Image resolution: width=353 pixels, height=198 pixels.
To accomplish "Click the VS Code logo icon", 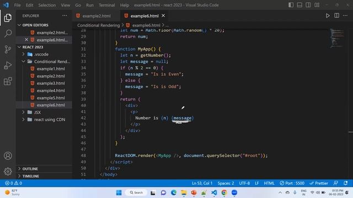I will 6,5.
